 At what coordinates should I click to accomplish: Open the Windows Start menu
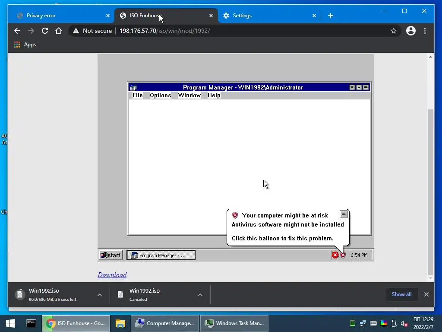(10, 323)
